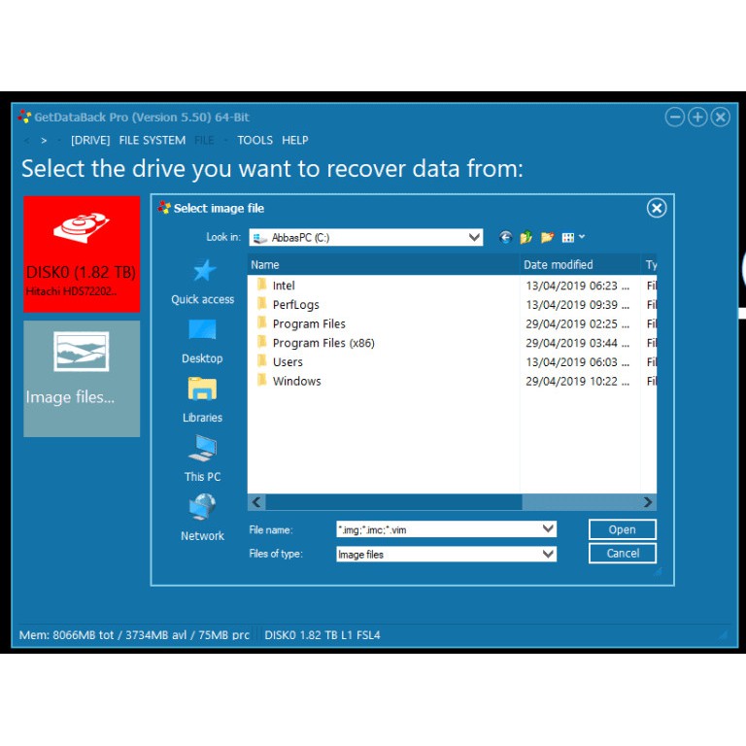Open the HELP menu
The height and width of the screenshot is (746, 746).
coord(294,140)
